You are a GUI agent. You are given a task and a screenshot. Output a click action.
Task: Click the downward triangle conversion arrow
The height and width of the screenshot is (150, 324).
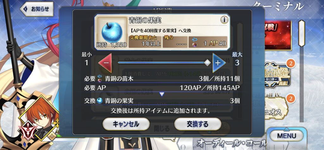coord(162,94)
